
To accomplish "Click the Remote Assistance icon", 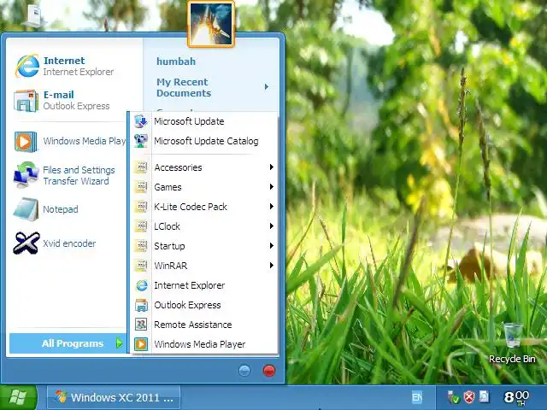I will pos(141,325).
